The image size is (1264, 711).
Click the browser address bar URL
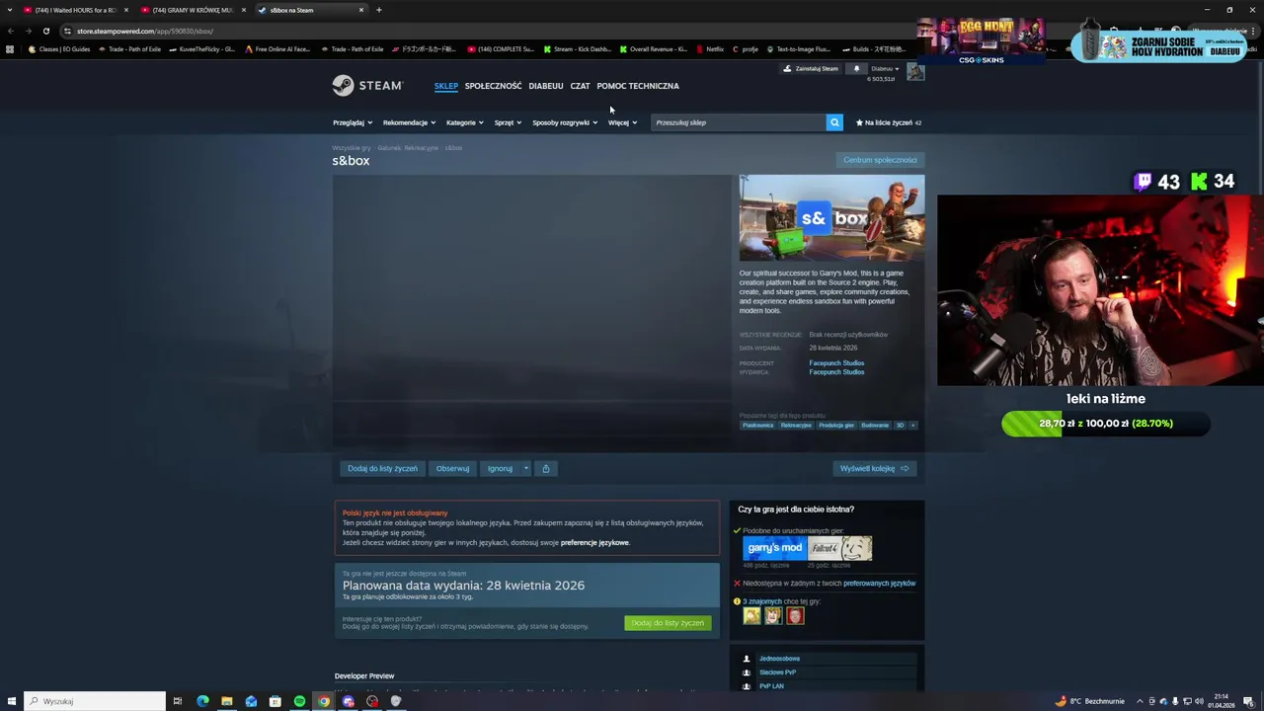tap(145, 31)
